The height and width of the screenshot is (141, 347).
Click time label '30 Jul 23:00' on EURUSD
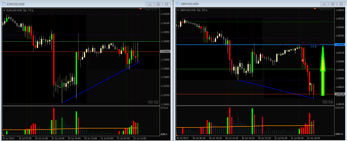pos(91,138)
